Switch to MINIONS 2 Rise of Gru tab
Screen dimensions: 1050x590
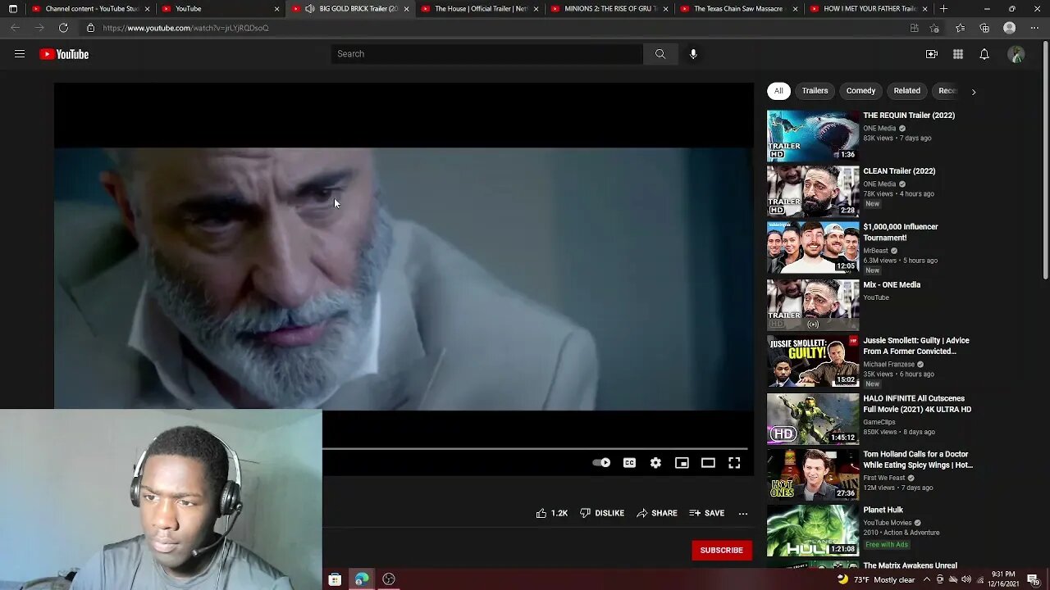click(x=610, y=9)
